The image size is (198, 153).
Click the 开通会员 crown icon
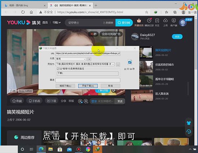pyautogui.click(x=139, y=21)
